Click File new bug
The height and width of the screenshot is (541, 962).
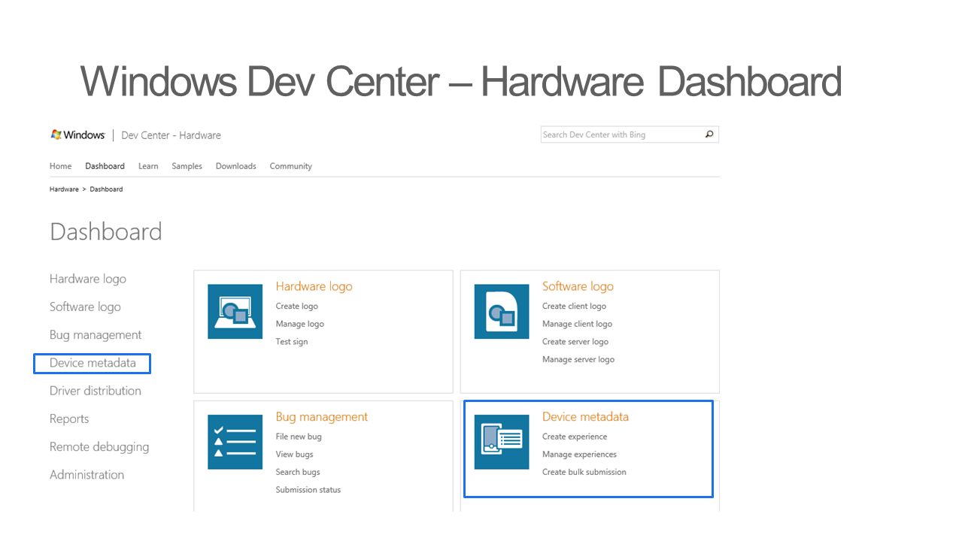[299, 437]
